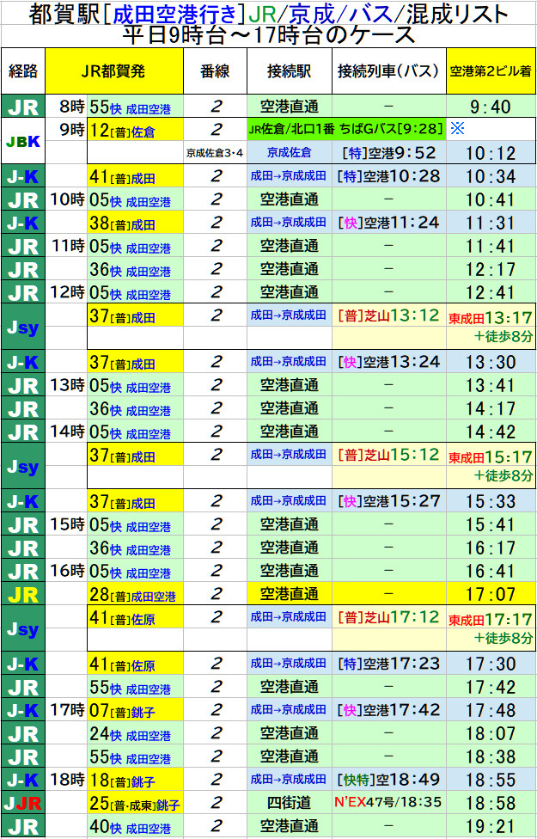Viewport: 537px width, 839px height.
Task: Select the 接続駅 column header
Action: tap(289, 71)
